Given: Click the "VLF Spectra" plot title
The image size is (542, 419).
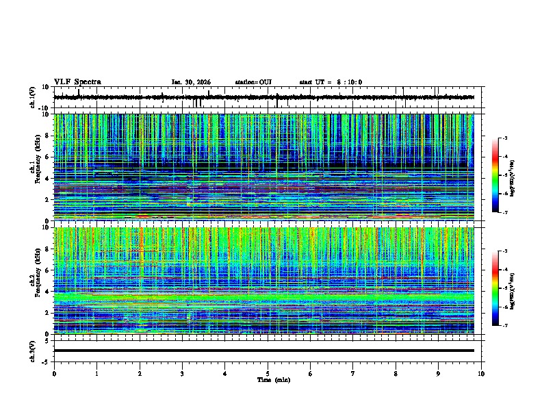Looking at the screenshot, I should [77, 82].
